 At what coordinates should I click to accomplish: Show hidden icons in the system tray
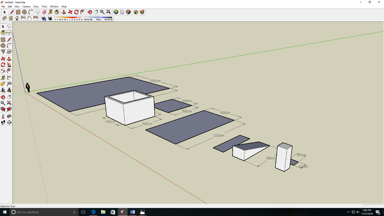pos(348,212)
